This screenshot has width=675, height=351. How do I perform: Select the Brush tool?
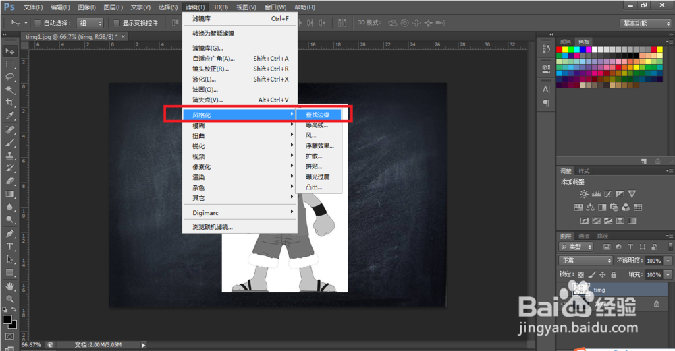[9, 142]
